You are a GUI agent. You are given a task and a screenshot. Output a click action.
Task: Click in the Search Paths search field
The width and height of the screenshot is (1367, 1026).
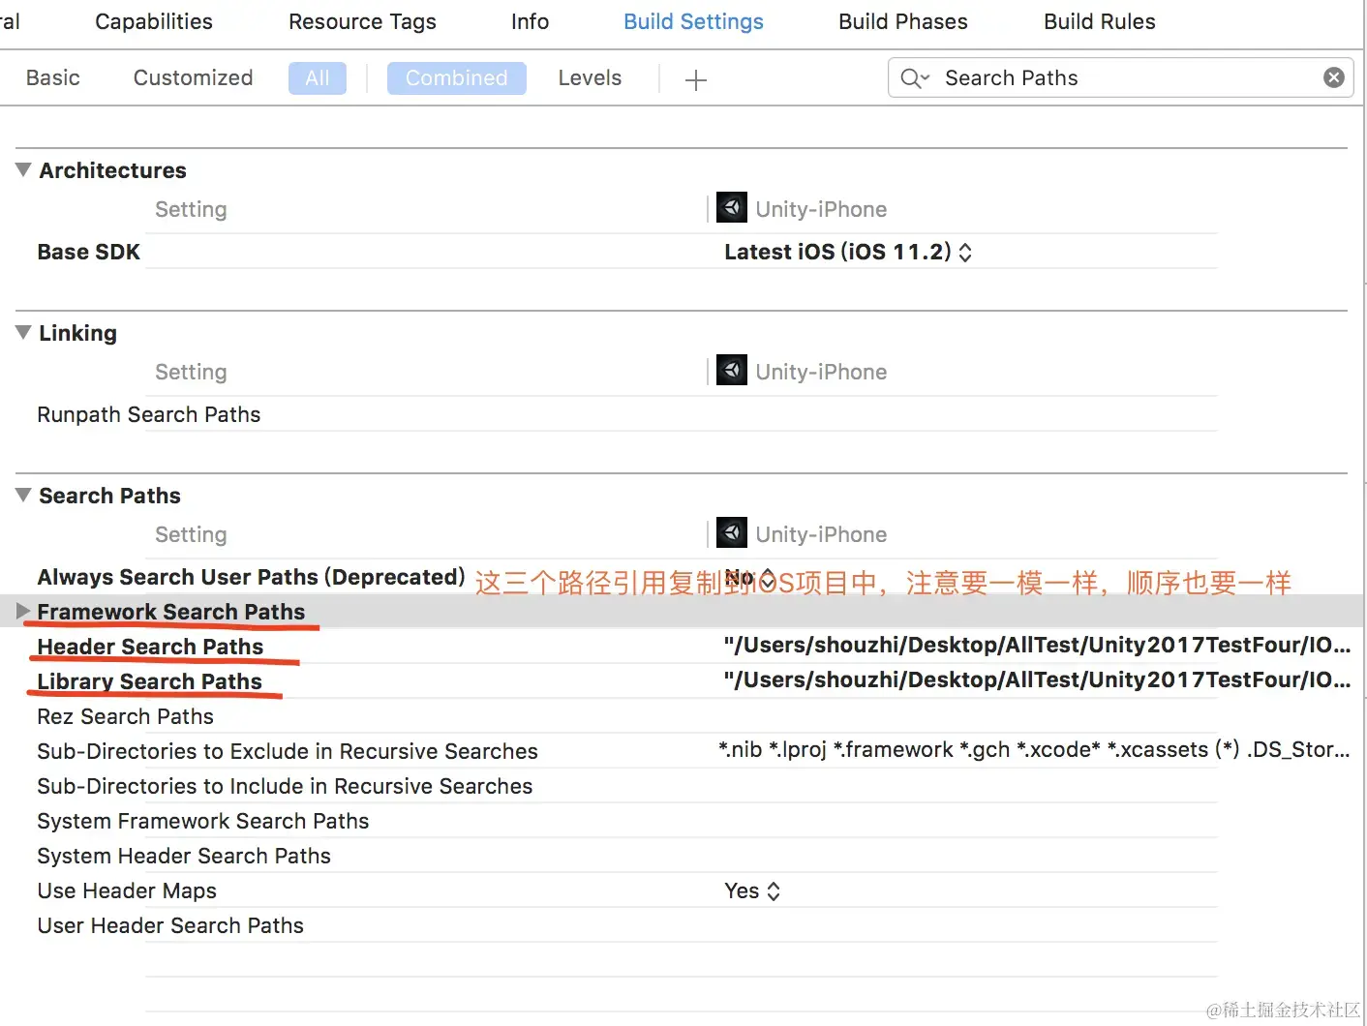click(1123, 77)
